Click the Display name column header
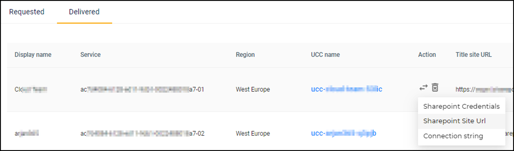Image resolution: width=514 pixels, height=151 pixels. coord(33,55)
